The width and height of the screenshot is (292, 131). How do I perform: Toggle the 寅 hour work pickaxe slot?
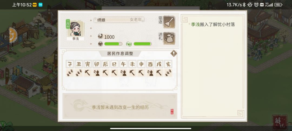click(x=88, y=73)
